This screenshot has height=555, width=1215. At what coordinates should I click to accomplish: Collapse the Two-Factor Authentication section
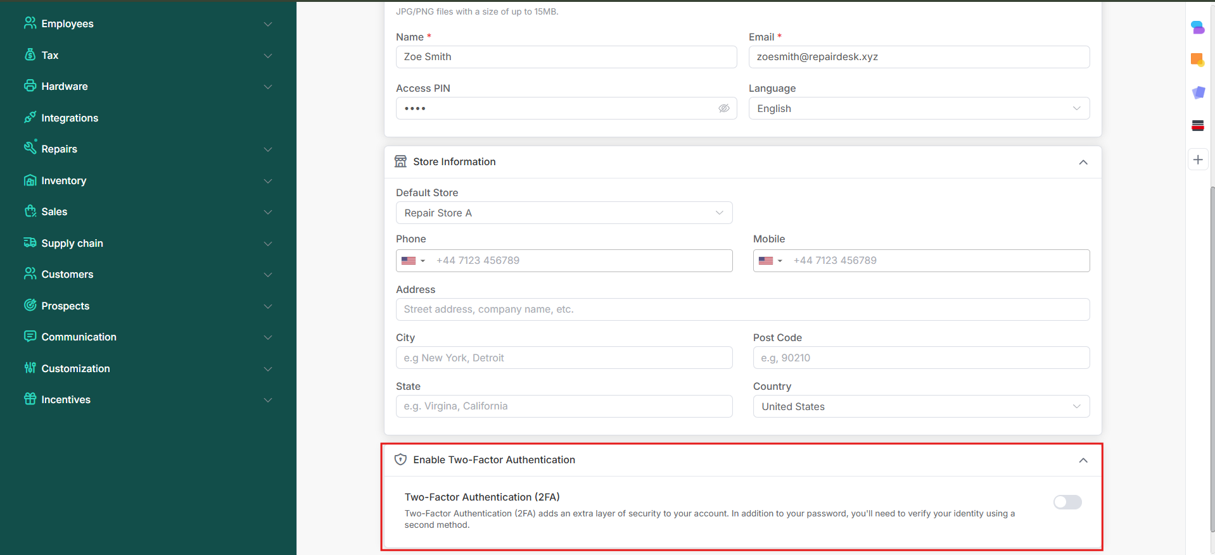pyautogui.click(x=1083, y=460)
